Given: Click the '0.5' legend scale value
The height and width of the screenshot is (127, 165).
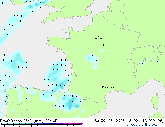Looking at the screenshot, I should pos(9,126).
